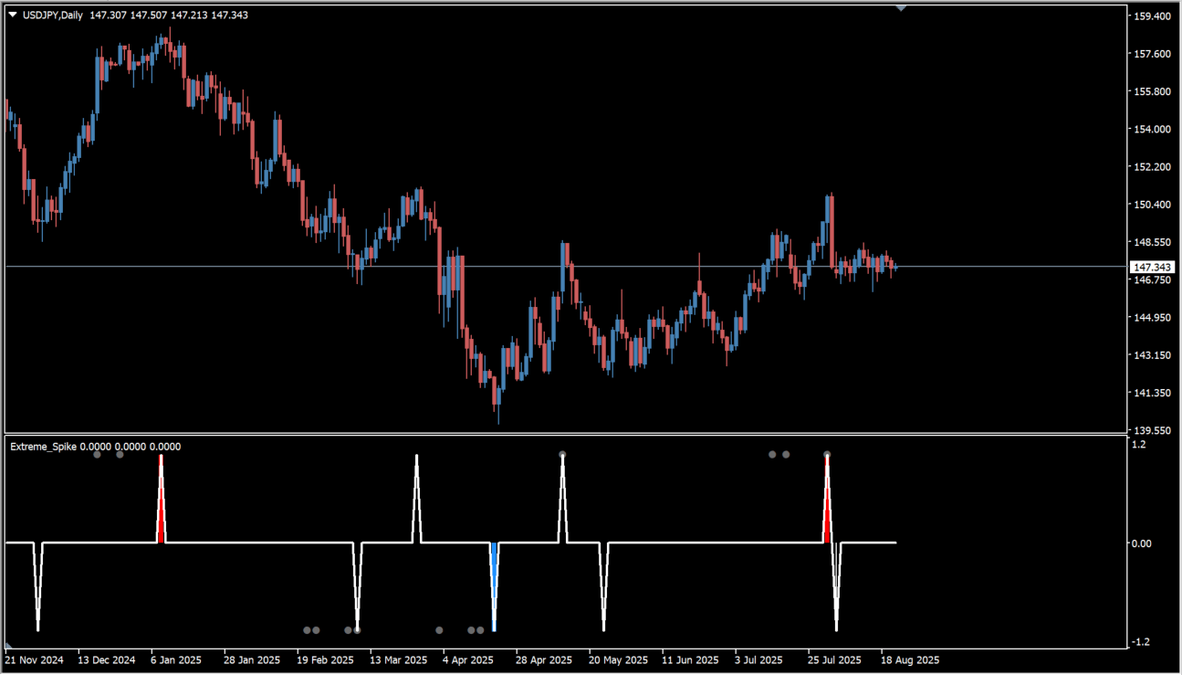Screen dimensions: 1182x675
Task: Click the horizontal current price line on chart
Action: 566,267
